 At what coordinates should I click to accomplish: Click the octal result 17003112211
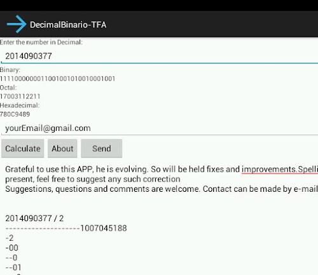click(x=20, y=97)
